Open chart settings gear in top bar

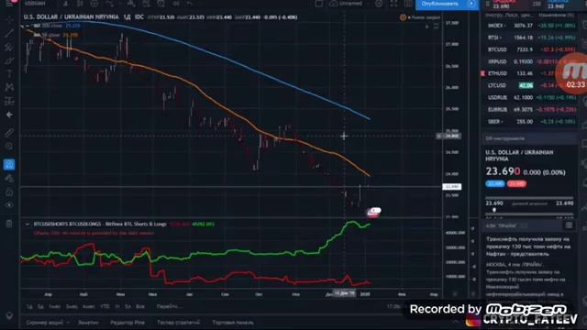pyautogui.click(x=379, y=4)
